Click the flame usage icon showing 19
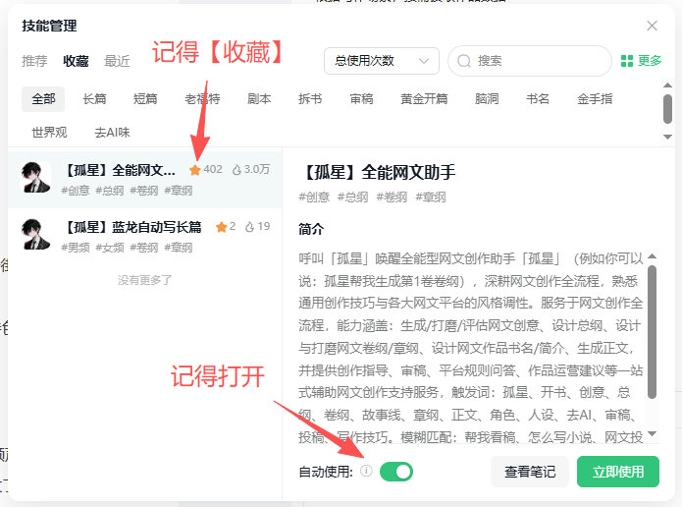The height and width of the screenshot is (507, 682). (x=249, y=227)
